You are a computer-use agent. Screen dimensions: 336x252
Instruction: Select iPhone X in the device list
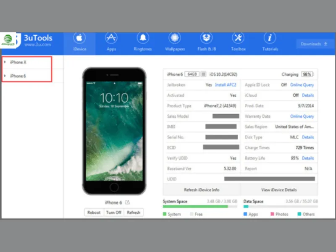tap(18, 62)
